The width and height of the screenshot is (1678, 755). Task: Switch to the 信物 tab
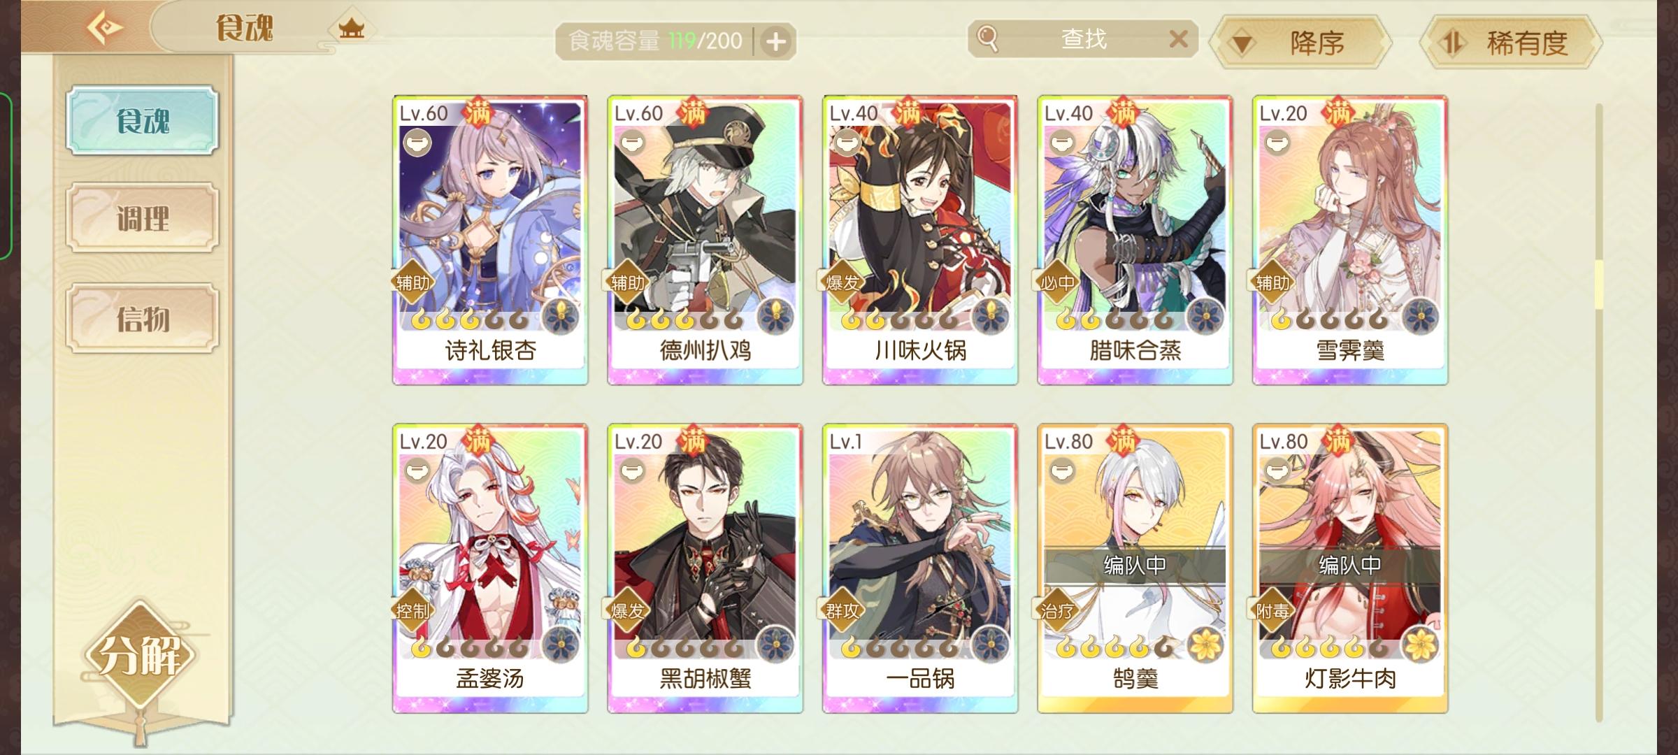pos(143,319)
